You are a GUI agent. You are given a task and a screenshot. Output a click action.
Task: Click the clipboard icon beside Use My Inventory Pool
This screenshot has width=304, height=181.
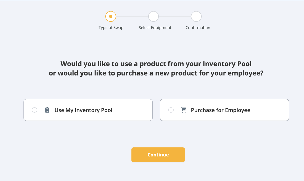[x=47, y=110]
